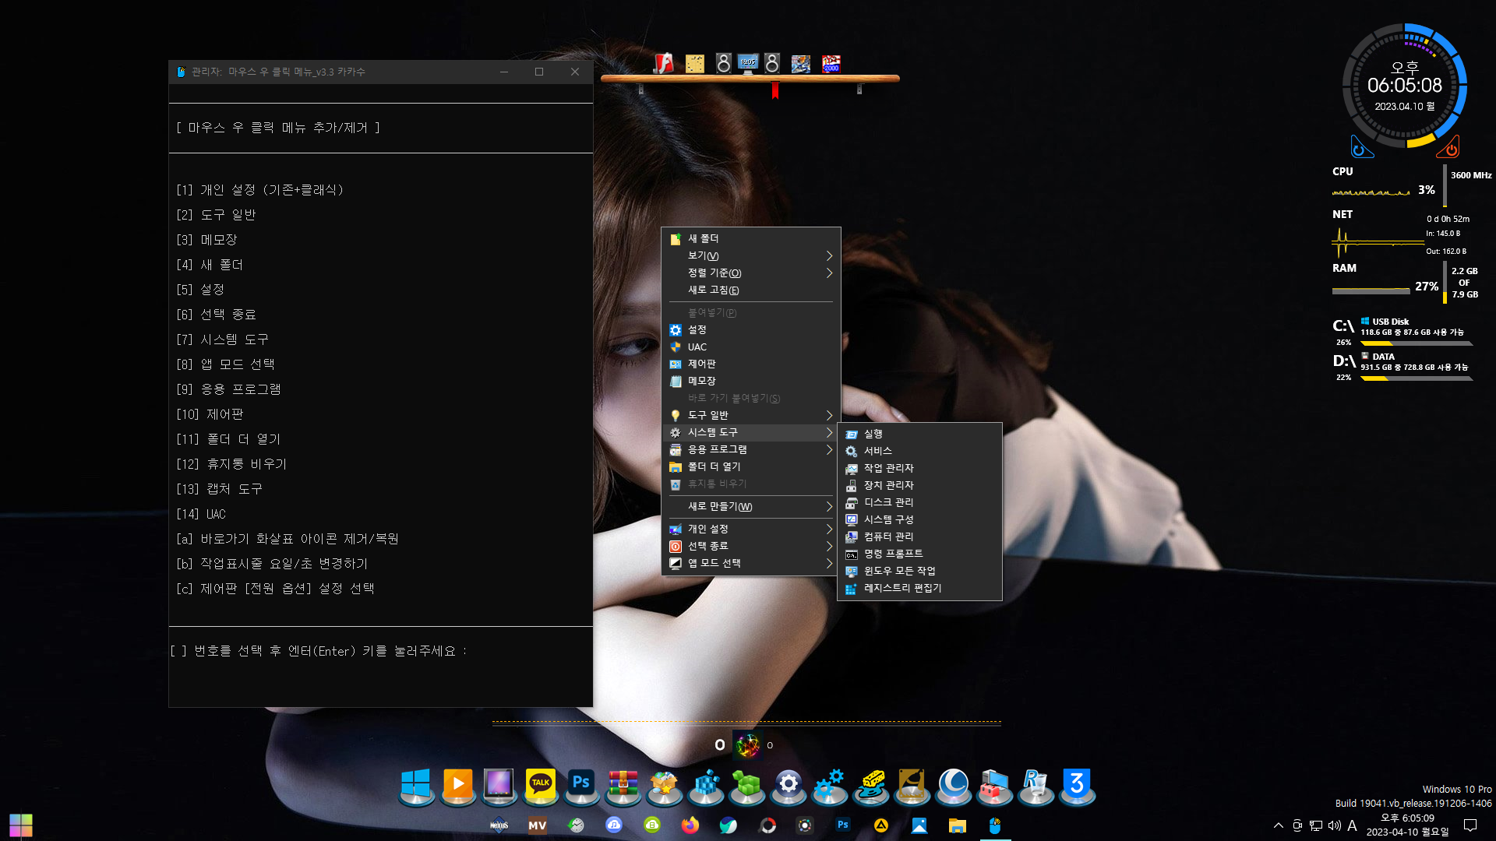This screenshot has width=1496, height=841.
Task: Open the twin blue gears dock icon
Action: click(x=830, y=785)
